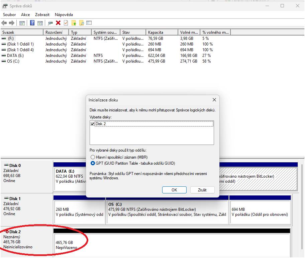Select the (Disk 1 Oddíl 1) volume row
Screen dimensions: 305x258
click(115, 44)
